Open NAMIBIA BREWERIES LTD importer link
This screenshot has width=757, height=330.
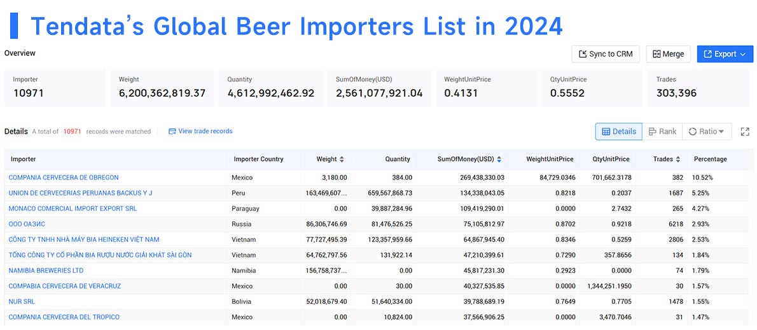46,270
